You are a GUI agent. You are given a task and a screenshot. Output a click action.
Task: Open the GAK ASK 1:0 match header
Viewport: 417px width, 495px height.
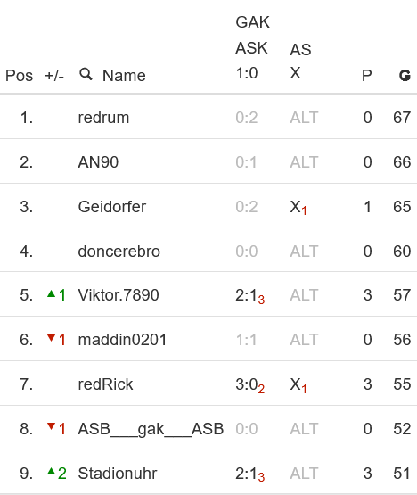click(x=252, y=47)
